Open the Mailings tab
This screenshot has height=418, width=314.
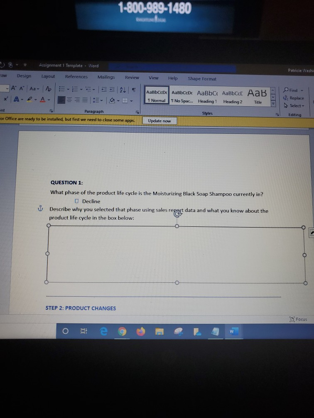(x=106, y=77)
